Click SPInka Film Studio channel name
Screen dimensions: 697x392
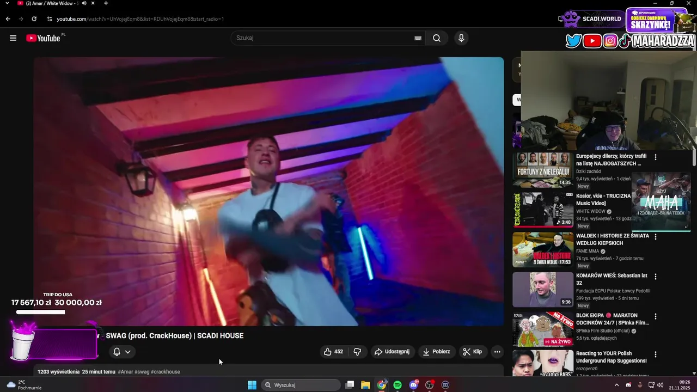pos(603,330)
